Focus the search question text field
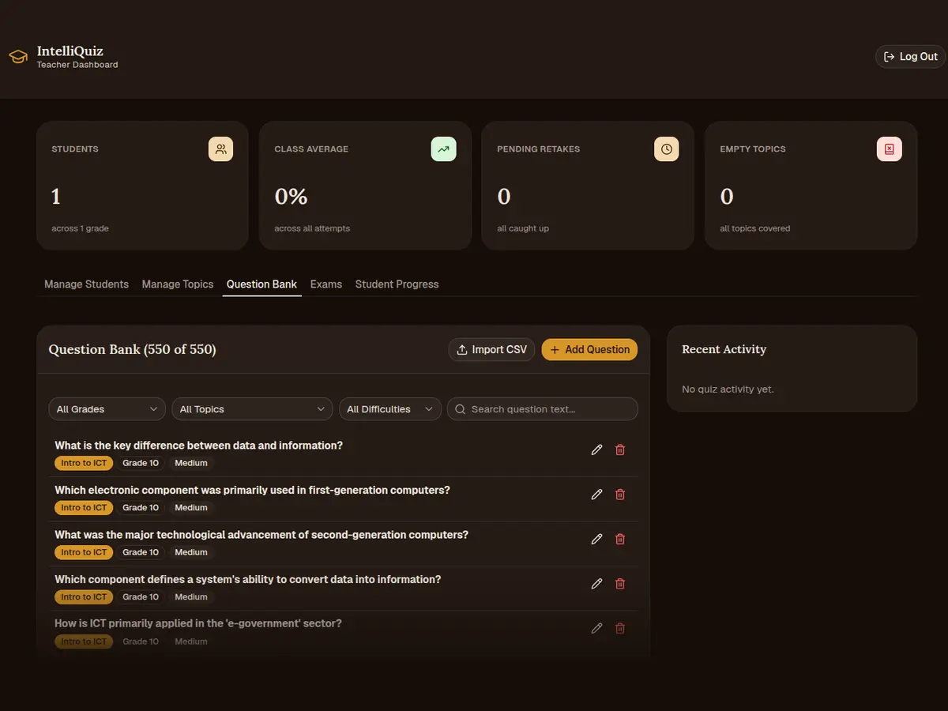Image resolution: width=948 pixels, height=711 pixels. 542,409
